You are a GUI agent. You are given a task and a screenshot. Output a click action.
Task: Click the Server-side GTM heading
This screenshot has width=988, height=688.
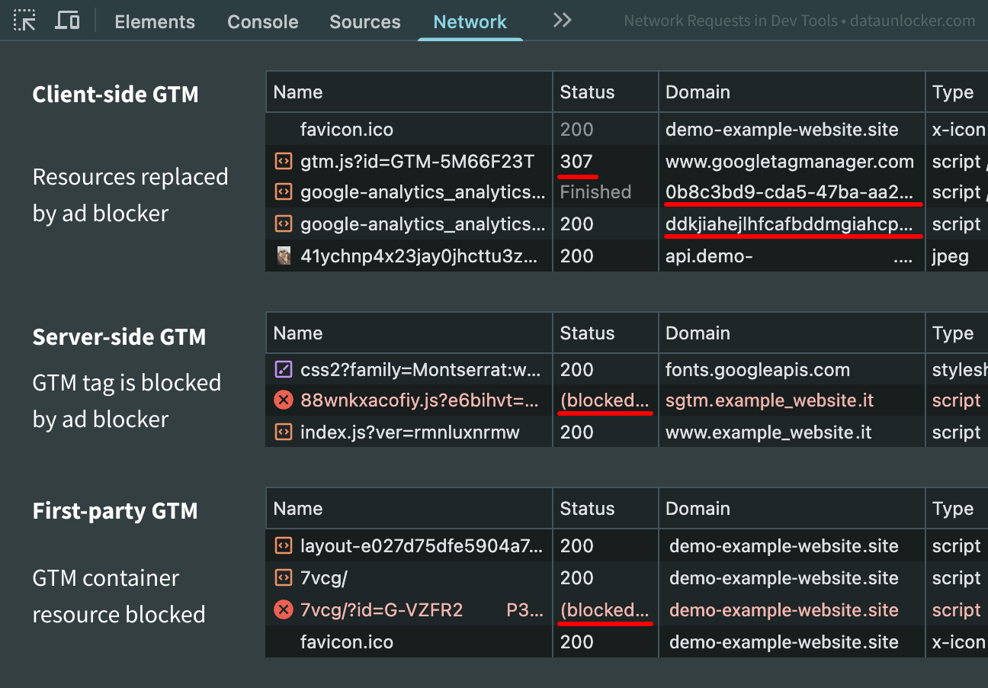point(119,337)
